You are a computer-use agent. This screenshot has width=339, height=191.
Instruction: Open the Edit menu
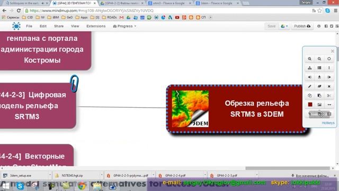point(43,26)
